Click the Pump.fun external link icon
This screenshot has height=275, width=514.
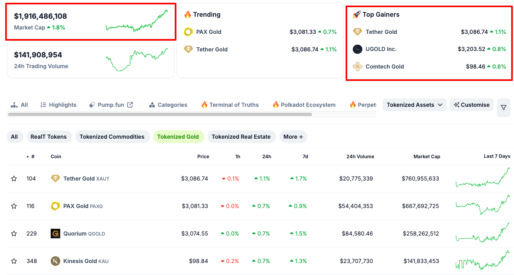coord(130,105)
